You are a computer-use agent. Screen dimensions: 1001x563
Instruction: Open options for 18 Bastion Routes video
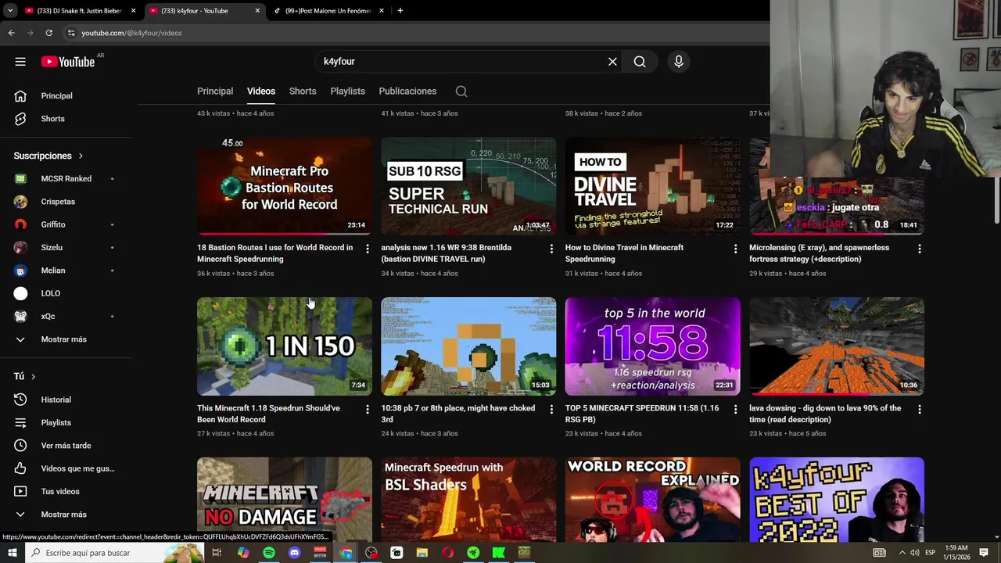(x=368, y=249)
